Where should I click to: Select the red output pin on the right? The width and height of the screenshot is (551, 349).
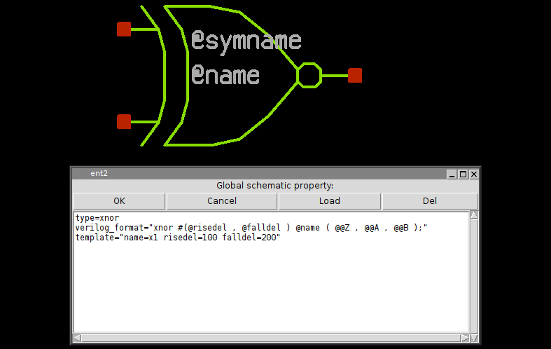click(x=355, y=75)
